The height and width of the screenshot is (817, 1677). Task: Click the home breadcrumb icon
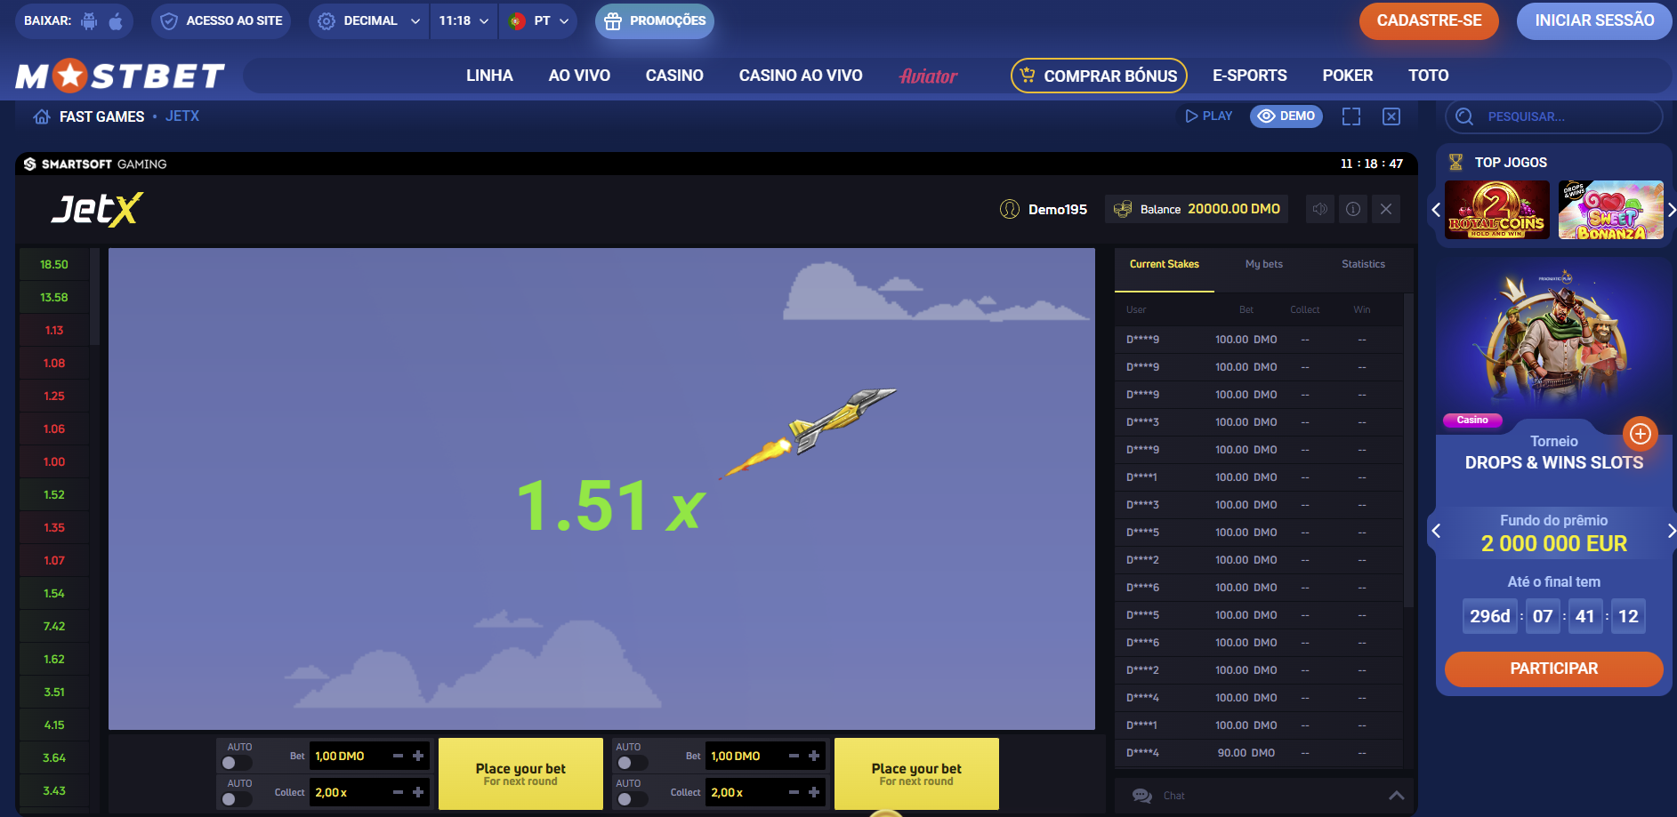40,116
